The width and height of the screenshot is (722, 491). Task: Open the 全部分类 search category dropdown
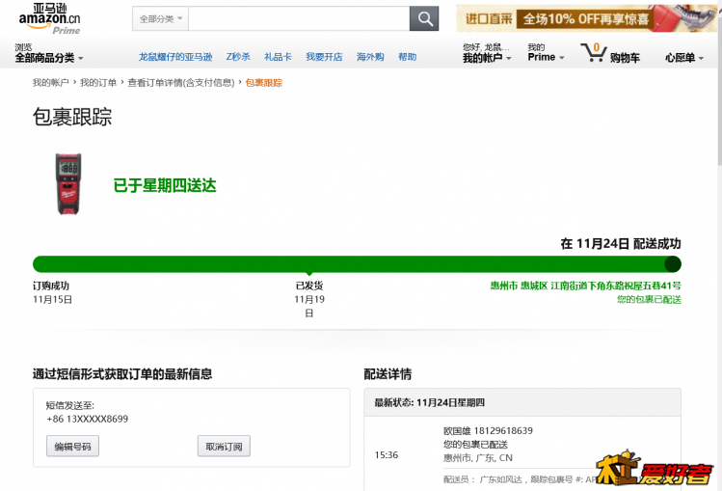coord(161,19)
